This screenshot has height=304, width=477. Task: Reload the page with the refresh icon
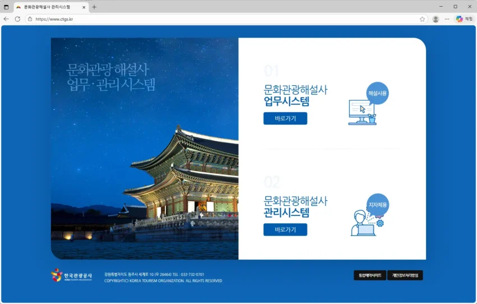click(17, 19)
